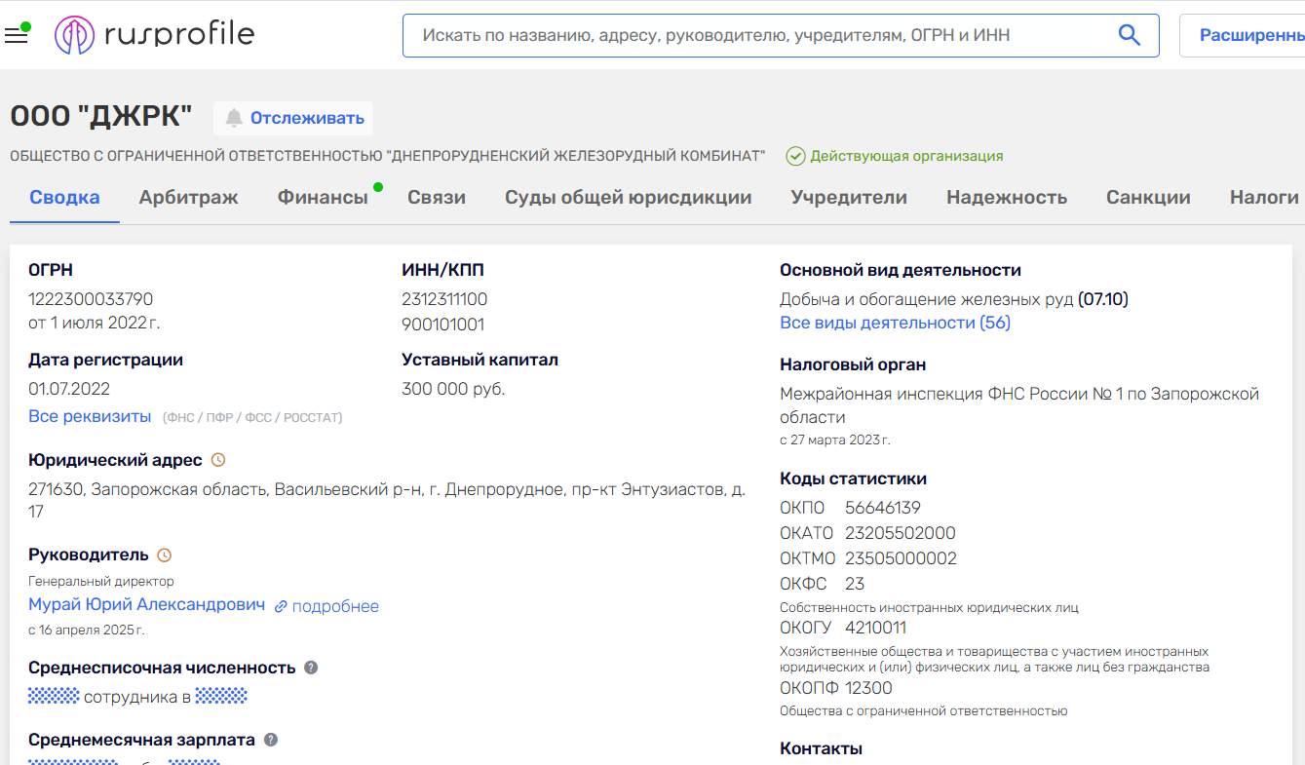The image size is (1305, 765).
Task: Go to the Надежность tab
Action: pyautogui.click(x=1006, y=198)
